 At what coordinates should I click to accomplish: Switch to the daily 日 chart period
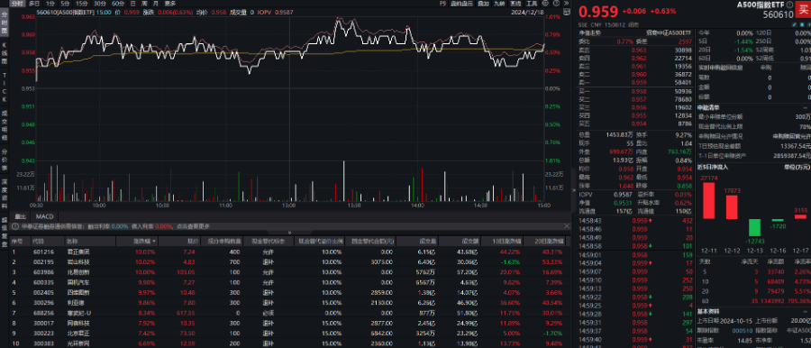132,3
